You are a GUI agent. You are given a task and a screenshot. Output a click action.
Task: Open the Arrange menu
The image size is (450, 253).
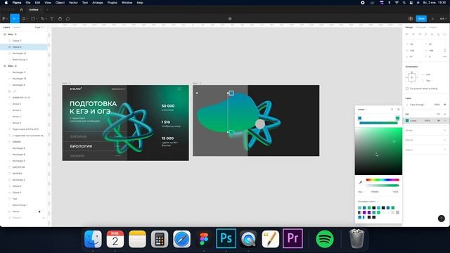click(x=98, y=3)
